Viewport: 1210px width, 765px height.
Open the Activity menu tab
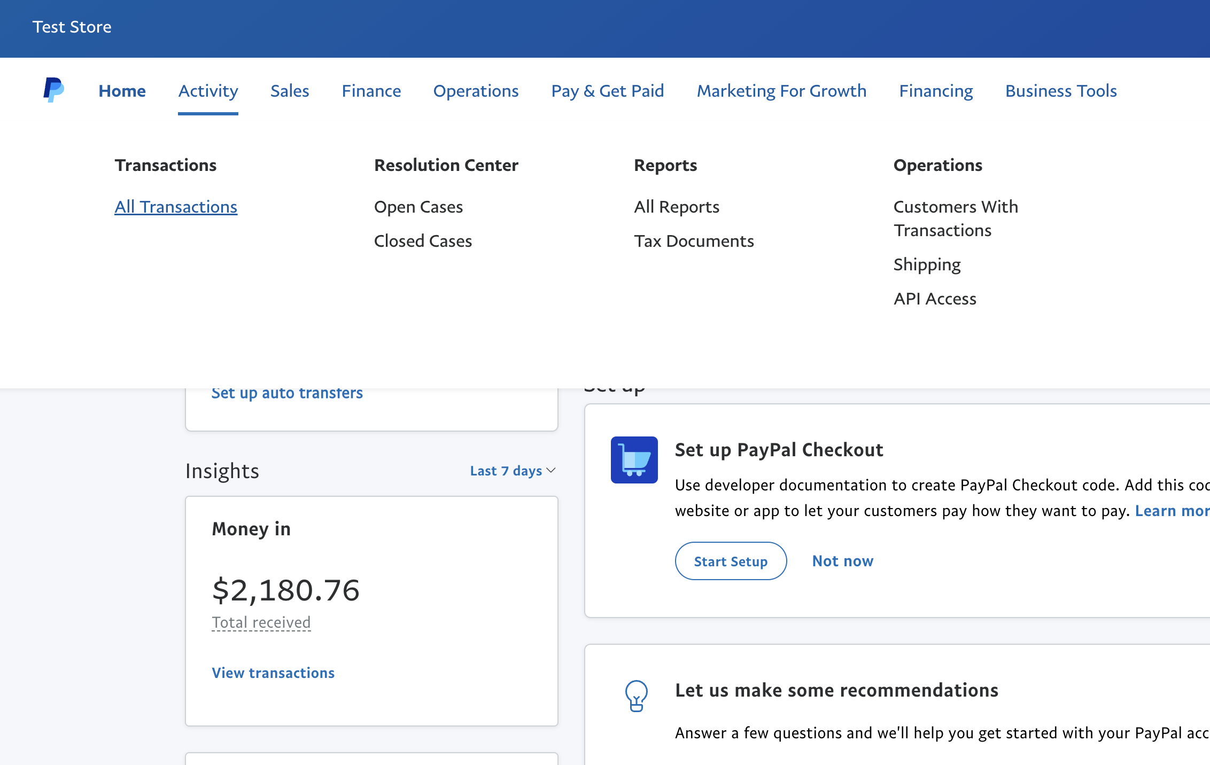tap(208, 91)
